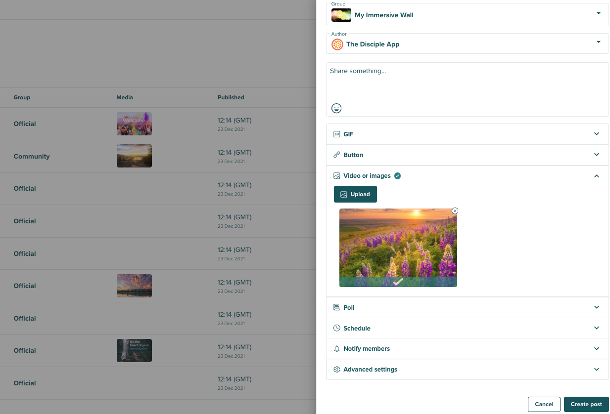This screenshot has width=610, height=414.
Task: Click the Upload button
Action: click(355, 194)
